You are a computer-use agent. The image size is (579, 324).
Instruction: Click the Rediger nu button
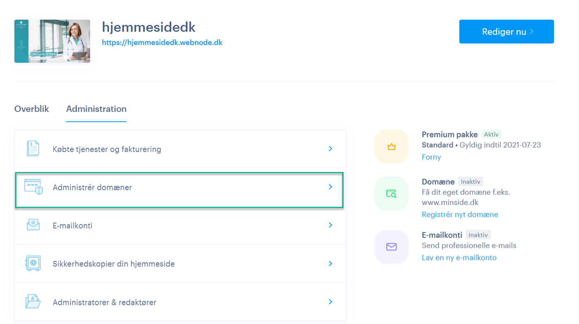(506, 31)
